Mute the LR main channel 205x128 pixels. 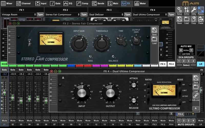coord(201,121)
